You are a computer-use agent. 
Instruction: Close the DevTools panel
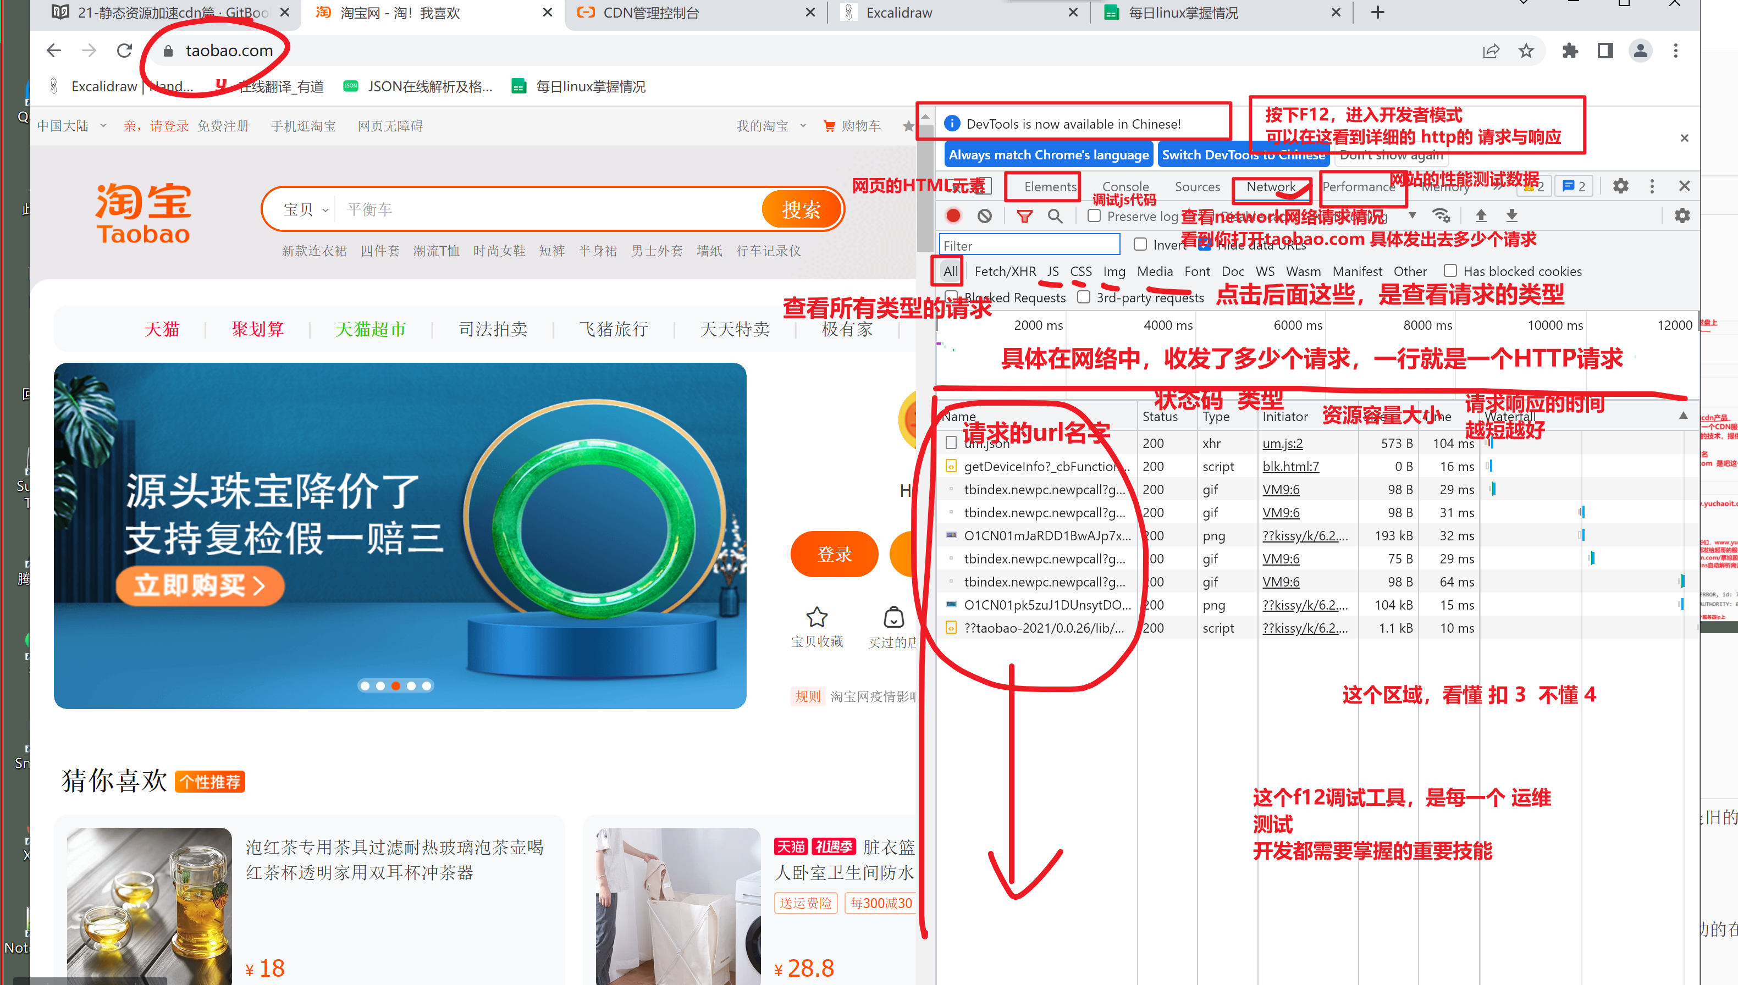pyautogui.click(x=1685, y=186)
